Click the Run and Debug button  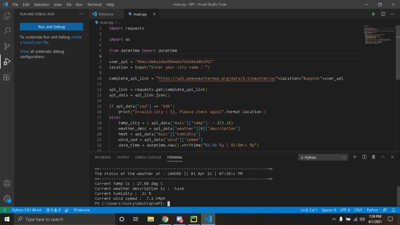coord(52,27)
